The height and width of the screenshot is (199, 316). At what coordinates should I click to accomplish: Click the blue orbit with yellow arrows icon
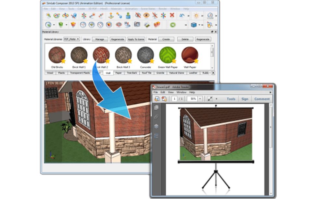(x=65, y=16)
